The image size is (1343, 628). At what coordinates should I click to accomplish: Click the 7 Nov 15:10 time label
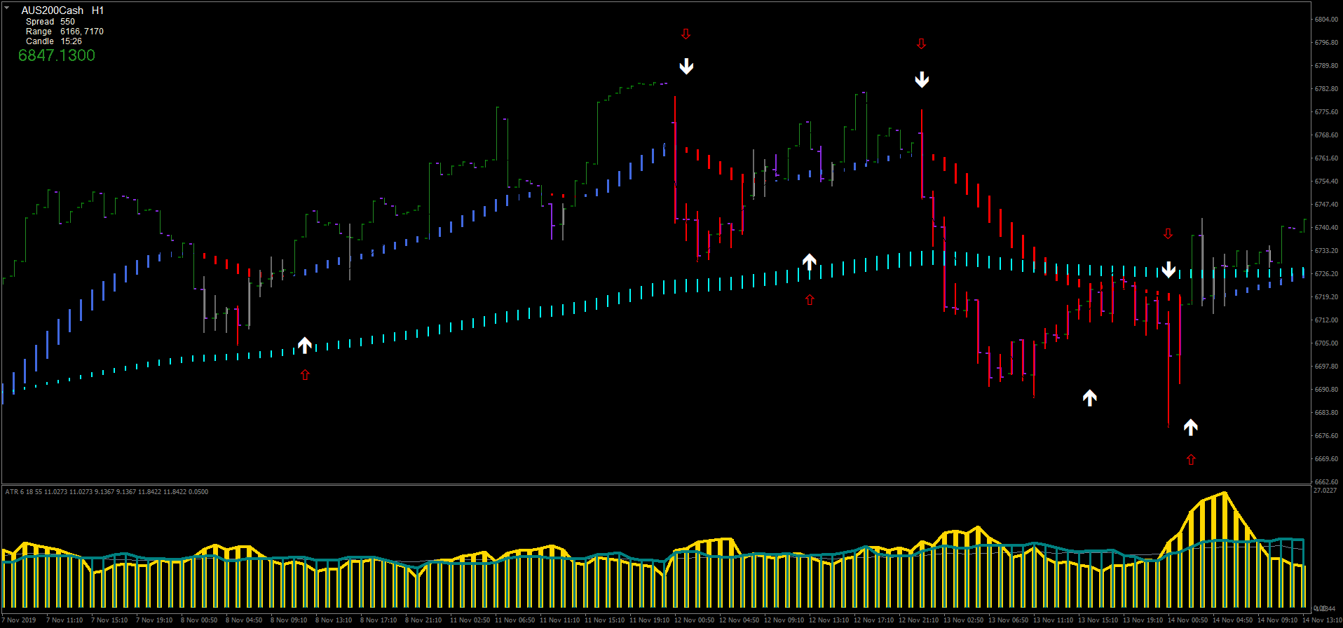[x=109, y=620]
